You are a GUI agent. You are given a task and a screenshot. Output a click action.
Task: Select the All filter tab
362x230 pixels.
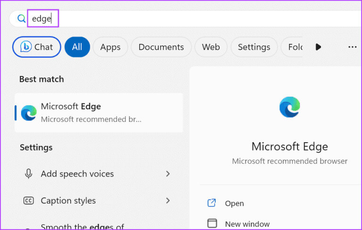(x=77, y=47)
